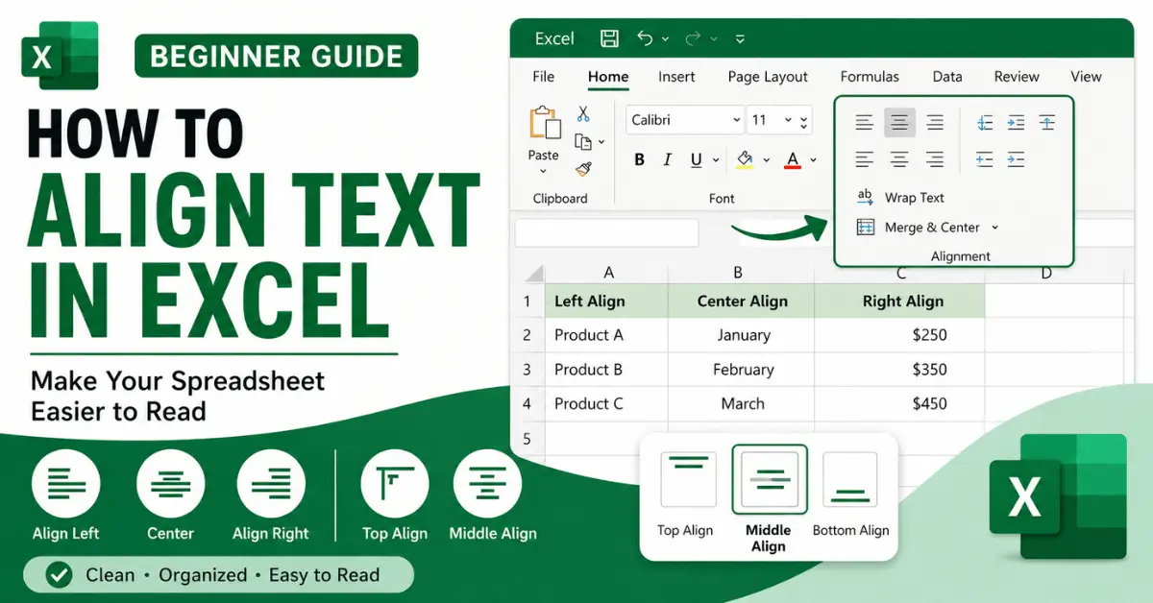The height and width of the screenshot is (603, 1153).
Task: Click the yellow Fill Color bucket
Action: pos(745,159)
